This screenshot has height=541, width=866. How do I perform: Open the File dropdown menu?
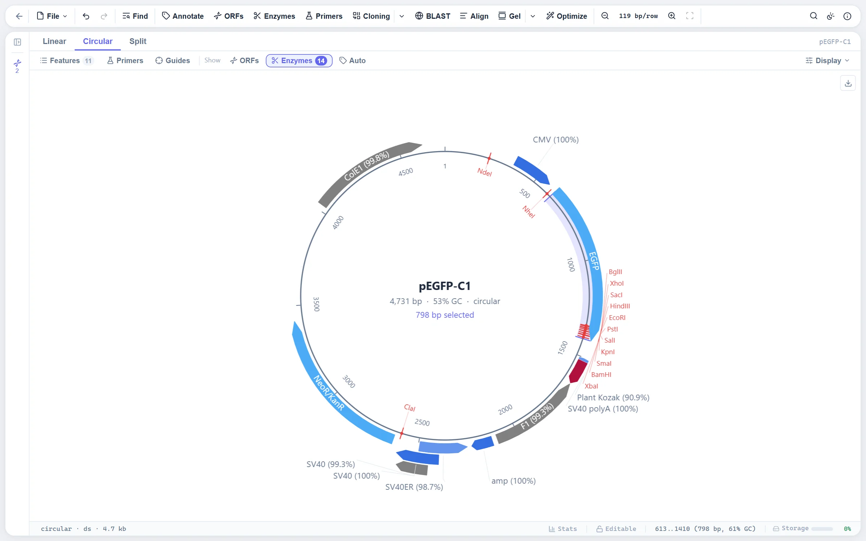[x=52, y=16]
